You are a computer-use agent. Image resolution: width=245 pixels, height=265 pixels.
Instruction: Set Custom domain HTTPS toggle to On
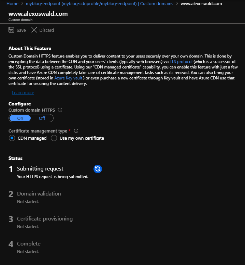click(x=20, y=118)
